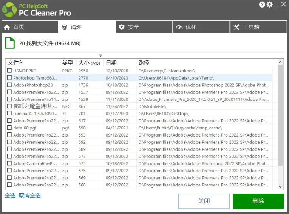This screenshot has height=214, width=289.
Task: Click the vertical scrollbar thumb
Action: point(280,113)
